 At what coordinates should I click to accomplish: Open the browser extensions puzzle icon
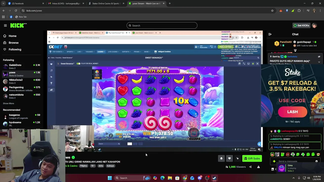[x=299, y=11]
